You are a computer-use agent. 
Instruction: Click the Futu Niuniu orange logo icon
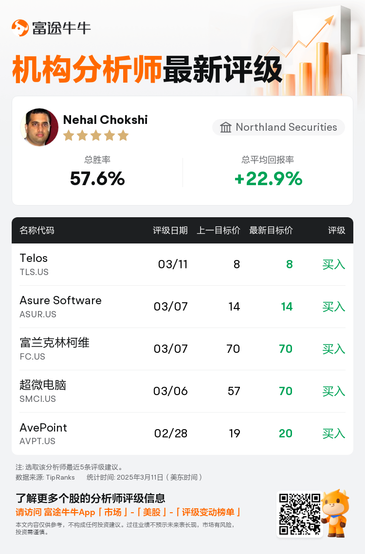[x=20, y=28]
